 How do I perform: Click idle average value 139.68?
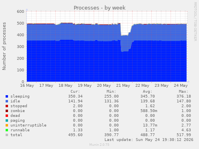(x=148, y=101)
